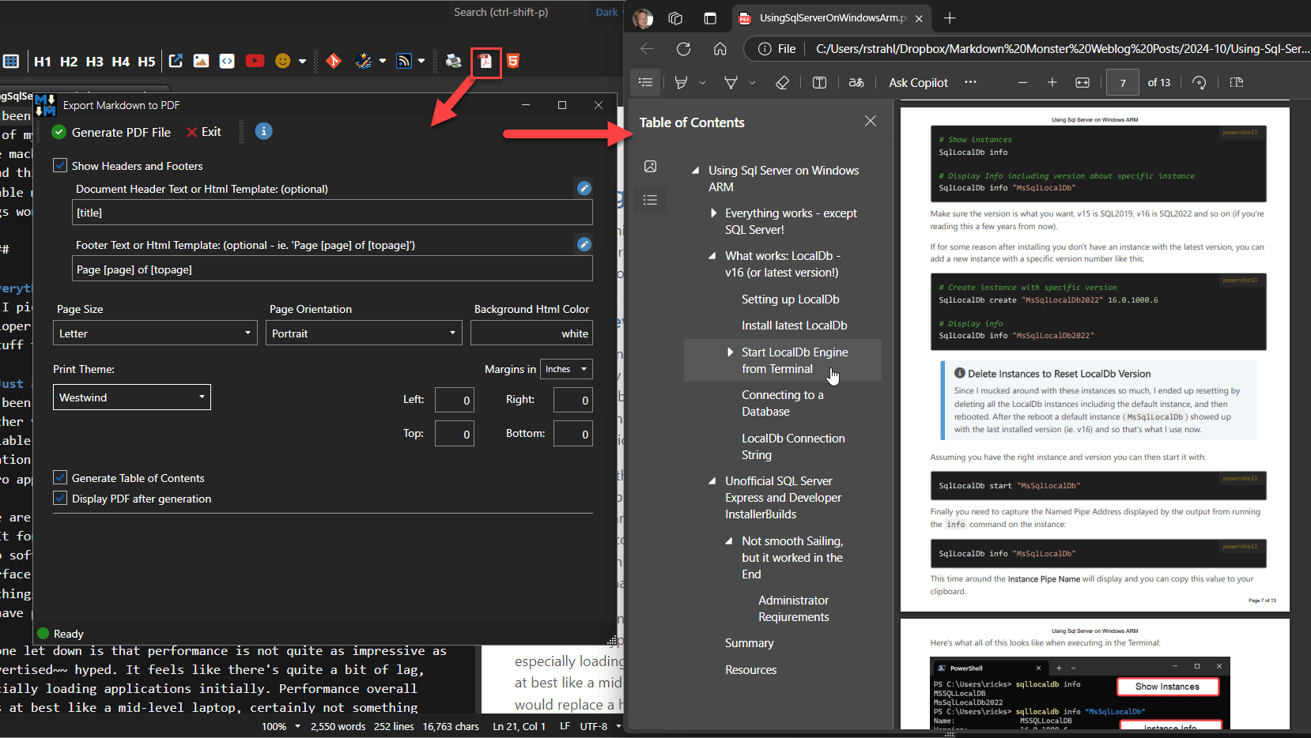
Task: Click Ask Copilot in the PDF toolbar
Action: (x=918, y=82)
